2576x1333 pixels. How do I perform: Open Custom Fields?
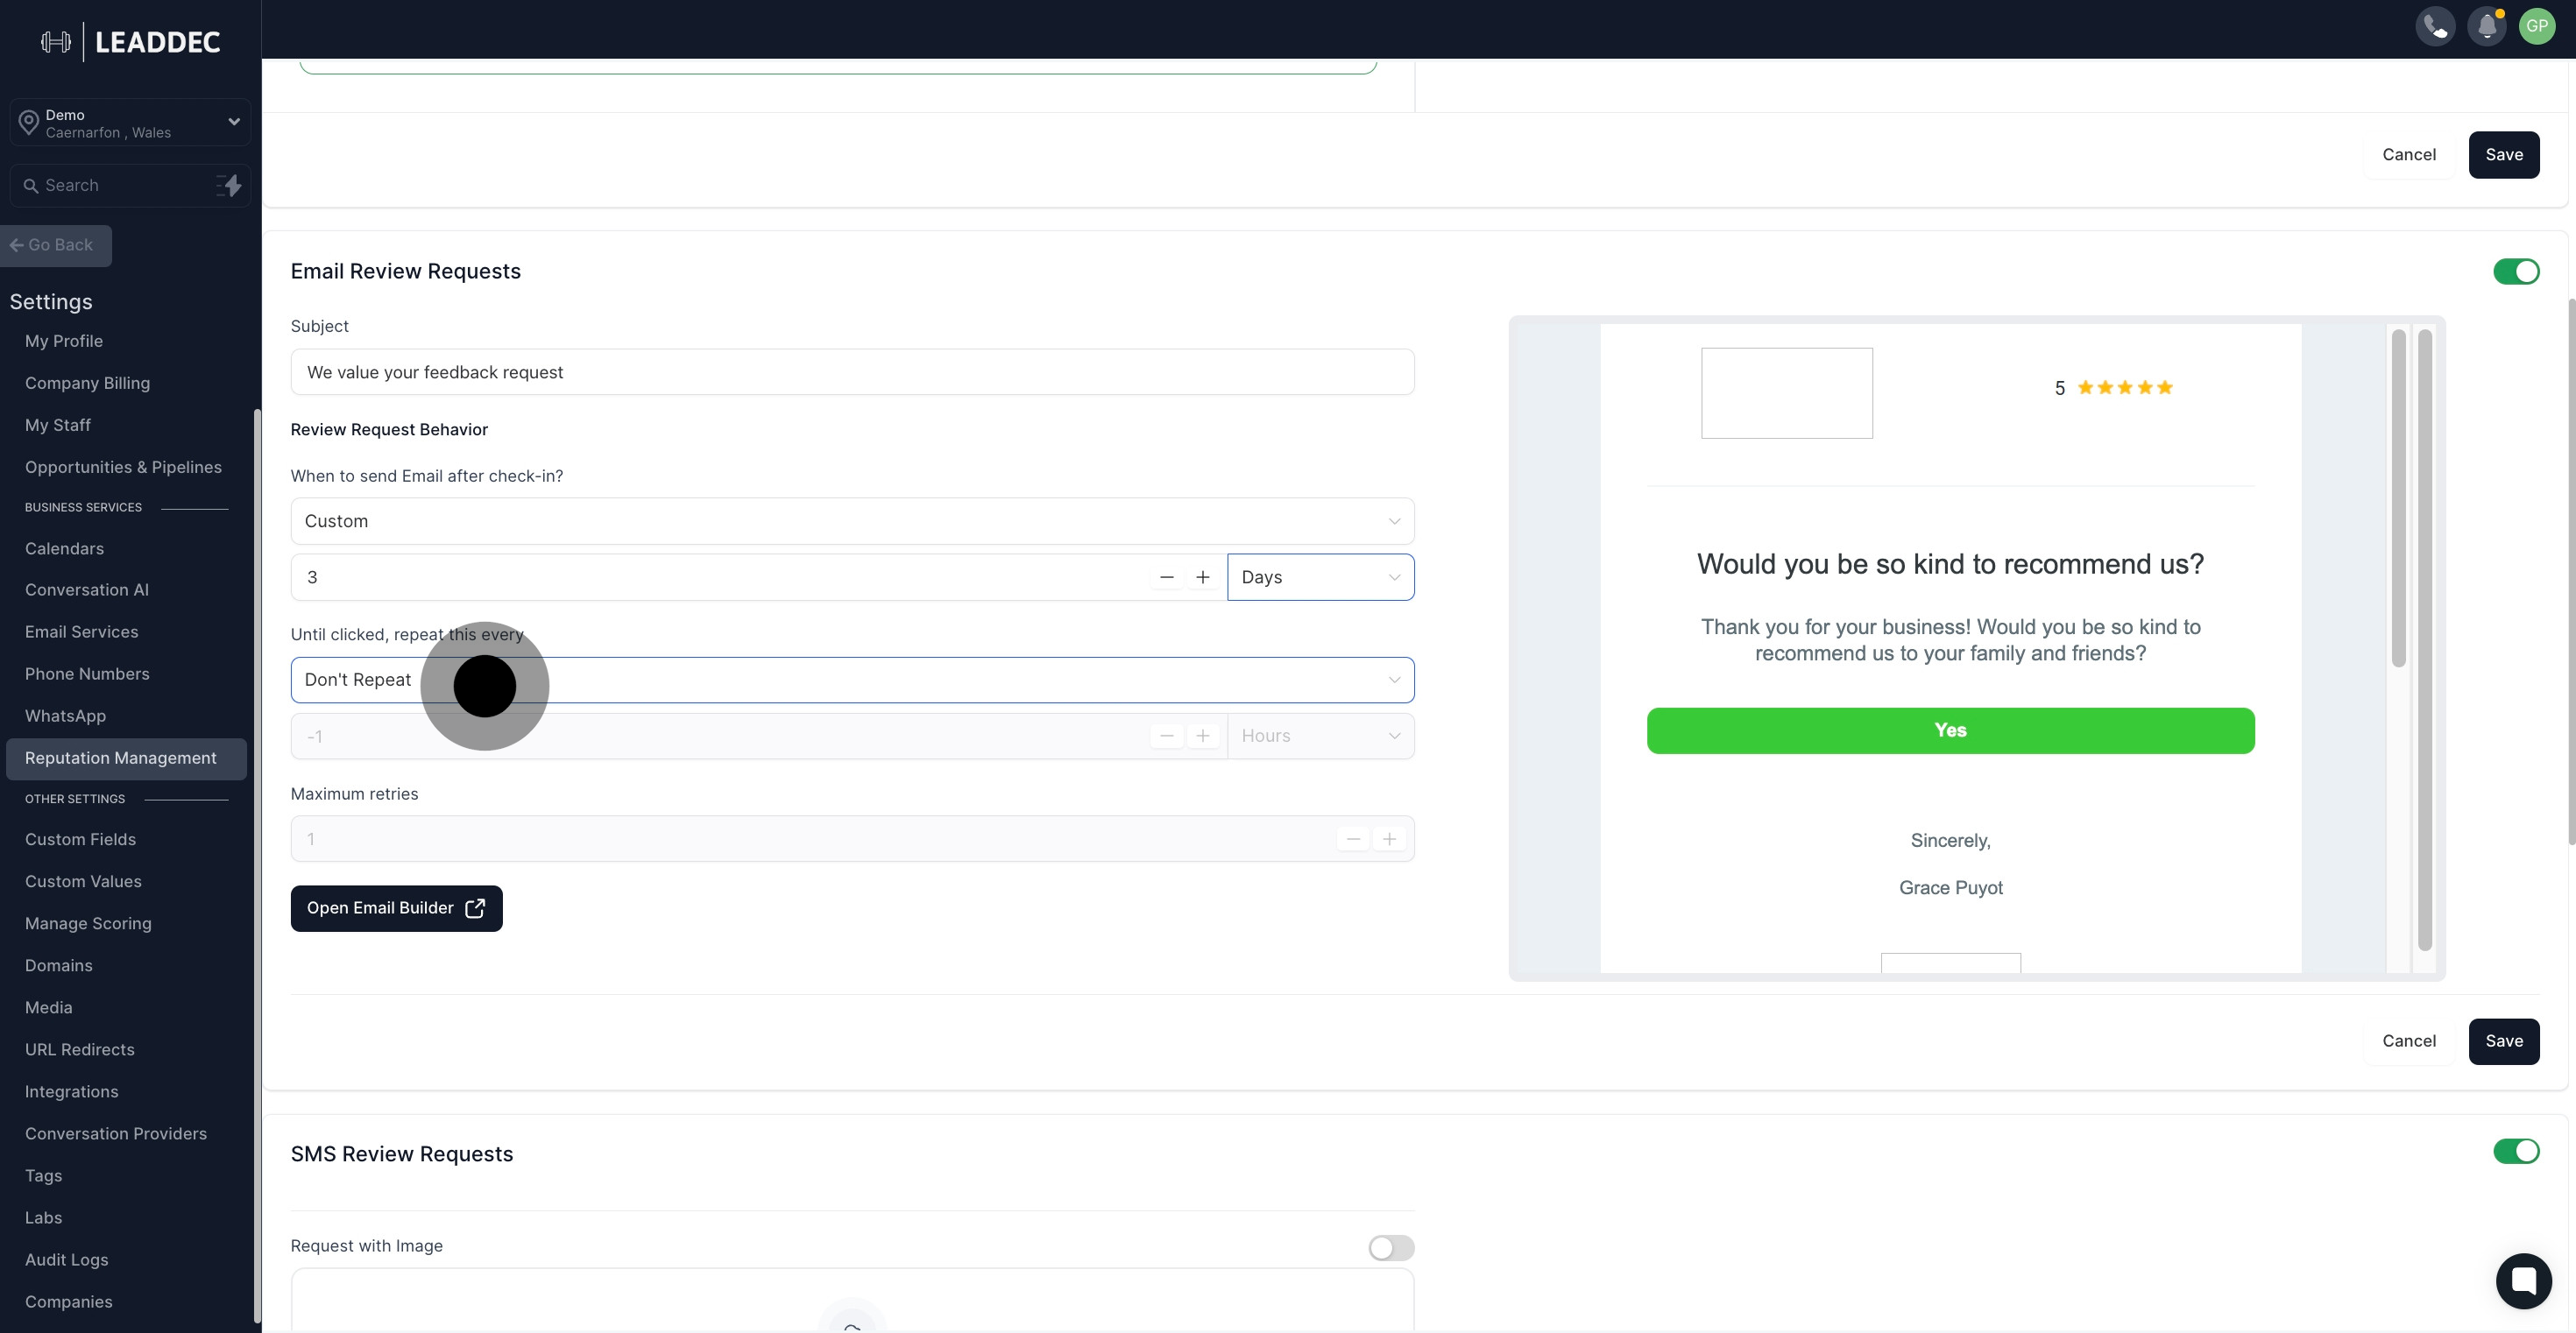[80, 841]
